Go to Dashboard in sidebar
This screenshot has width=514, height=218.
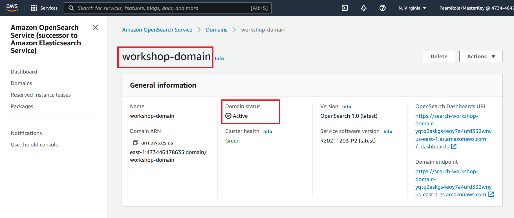[x=24, y=72]
